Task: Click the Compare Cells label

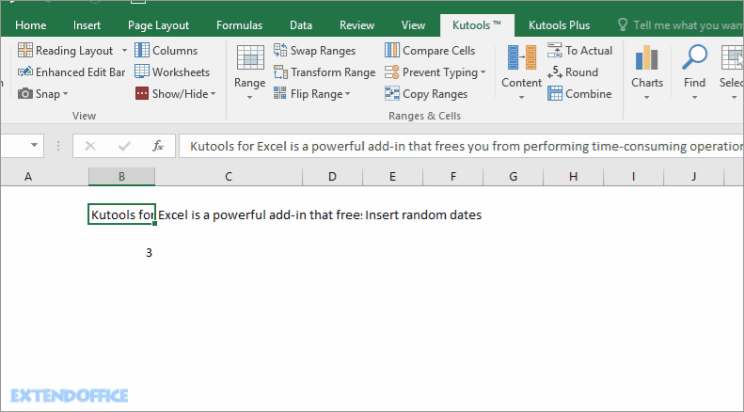Action: (439, 50)
